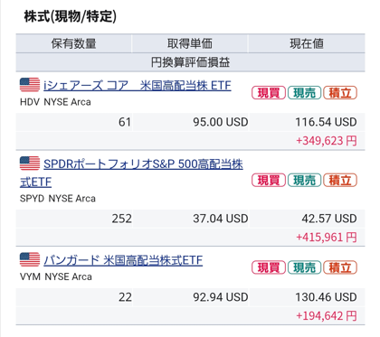This screenshot has height=337, width=380.
Task: Click the +349,623 円 profit value
Action: pos(327,141)
